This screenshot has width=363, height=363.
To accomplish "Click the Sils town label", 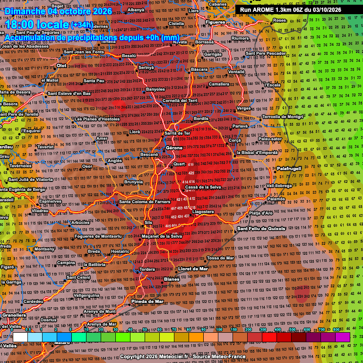I will click(148, 222).
